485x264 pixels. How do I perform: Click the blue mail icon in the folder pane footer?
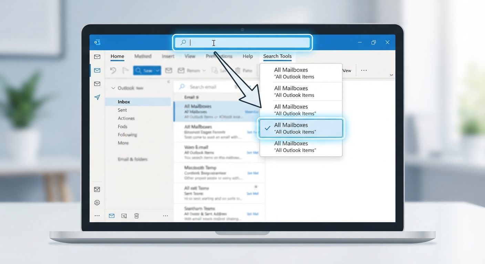click(112, 216)
